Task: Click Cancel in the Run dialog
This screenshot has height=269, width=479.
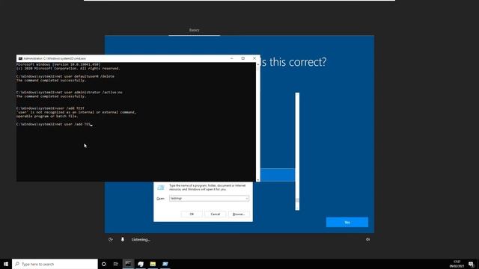Action: (215, 214)
